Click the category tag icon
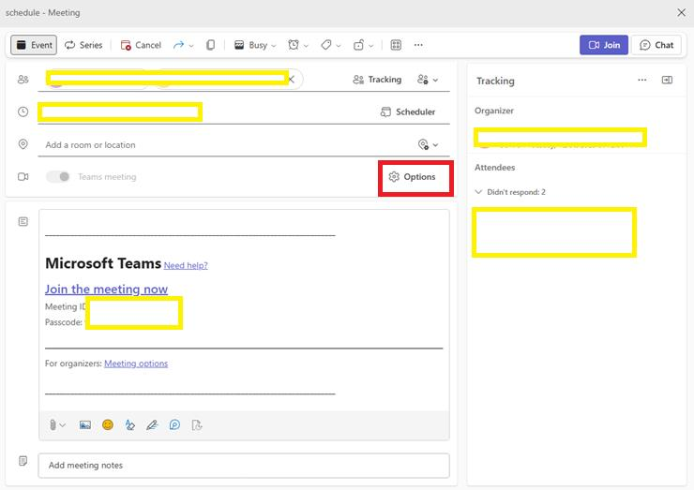This screenshot has height=490, width=694. pyautogui.click(x=326, y=45)
